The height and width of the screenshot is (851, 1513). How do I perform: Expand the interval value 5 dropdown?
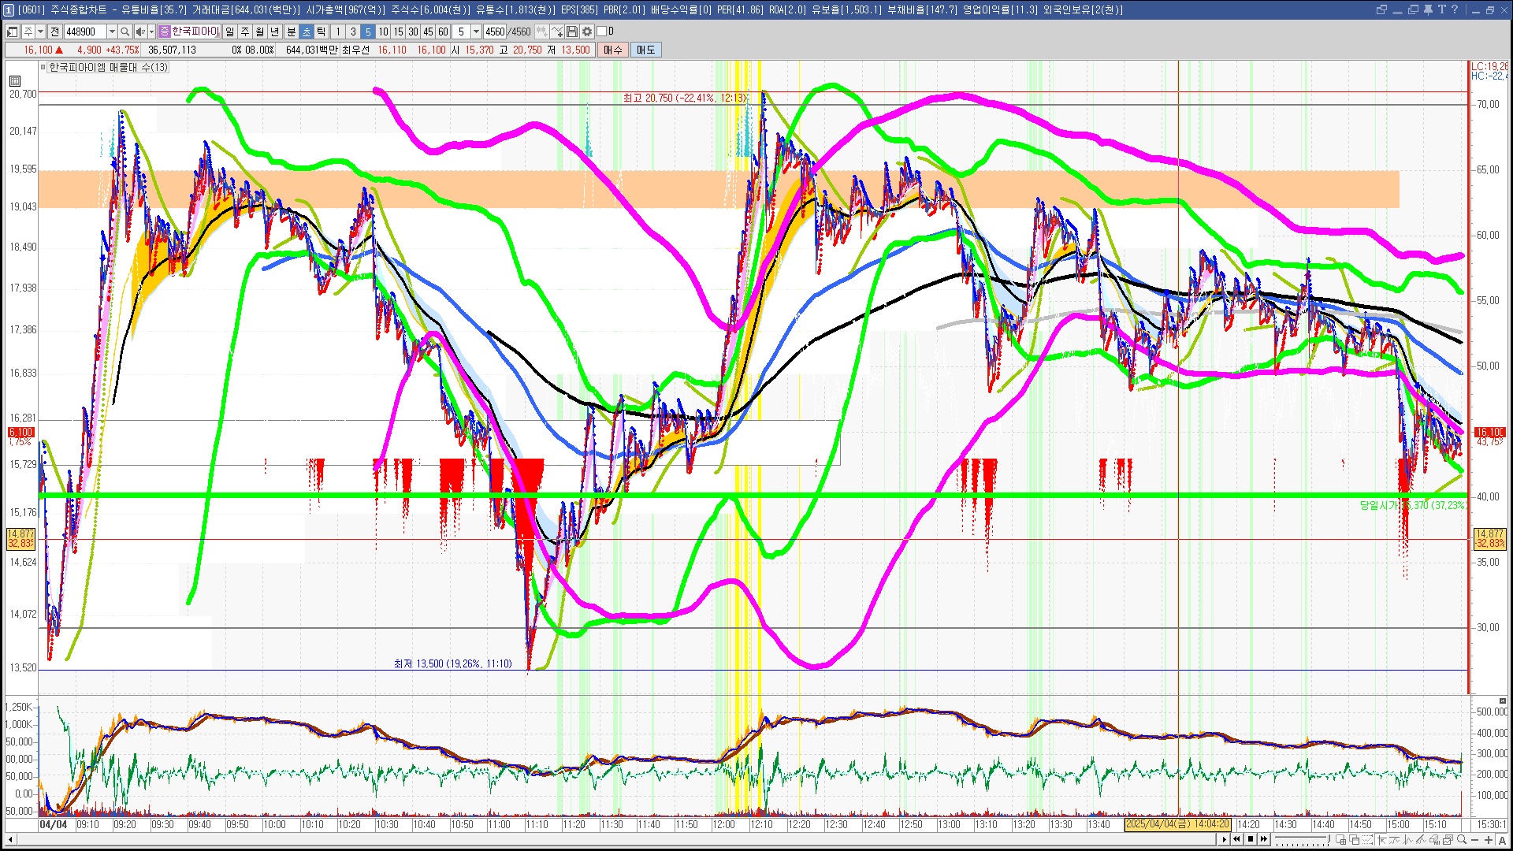(x=476, y=32)
